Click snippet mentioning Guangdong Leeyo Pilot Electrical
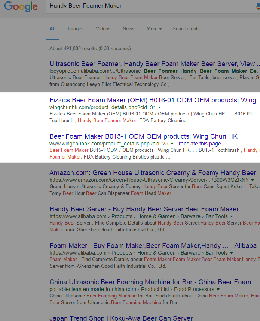Screen dimensions: 260x321 (x=155, y=81)
